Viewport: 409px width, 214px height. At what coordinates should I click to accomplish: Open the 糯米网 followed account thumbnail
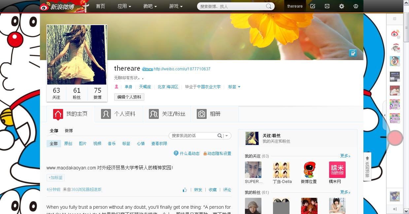click(x=337, y=170)
